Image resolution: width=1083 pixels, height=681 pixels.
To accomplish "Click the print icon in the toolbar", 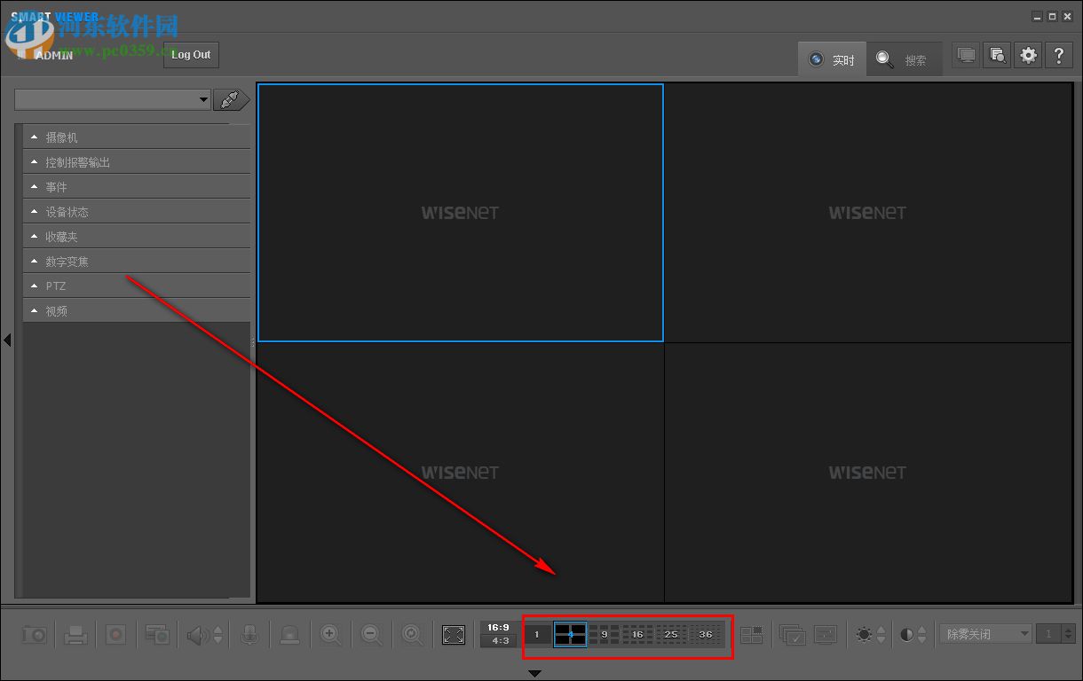I will pyautogui.click(x=75, y=634).
